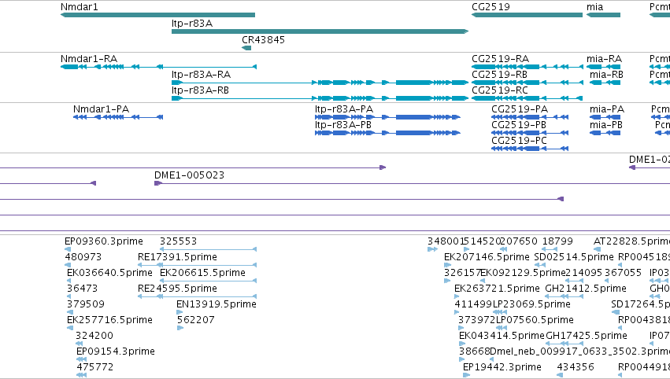This screenshot has width=670, height=379.
Task: Click the 562207 label
Action: (196, 320)
